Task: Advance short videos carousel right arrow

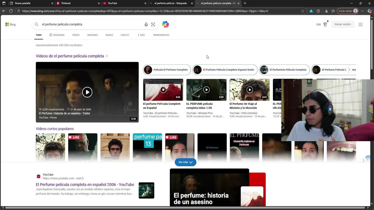Action: click(x=363, y=160)
